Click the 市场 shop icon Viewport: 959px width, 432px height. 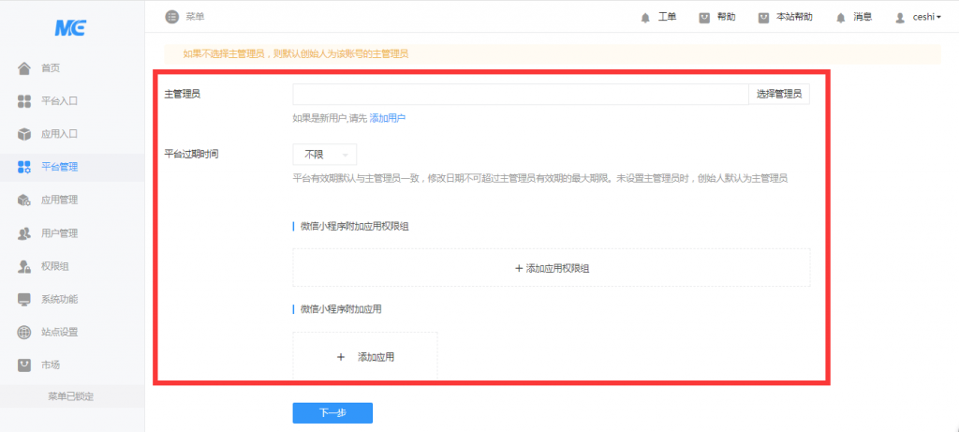pos(25,365)
